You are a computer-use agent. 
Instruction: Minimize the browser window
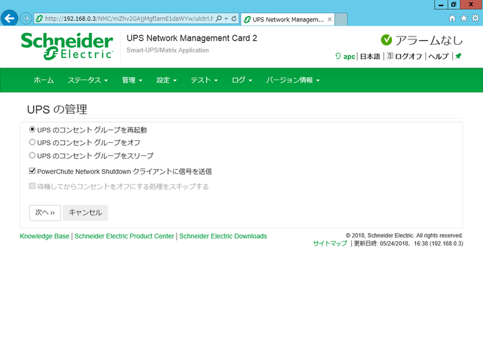coord(441,5)
